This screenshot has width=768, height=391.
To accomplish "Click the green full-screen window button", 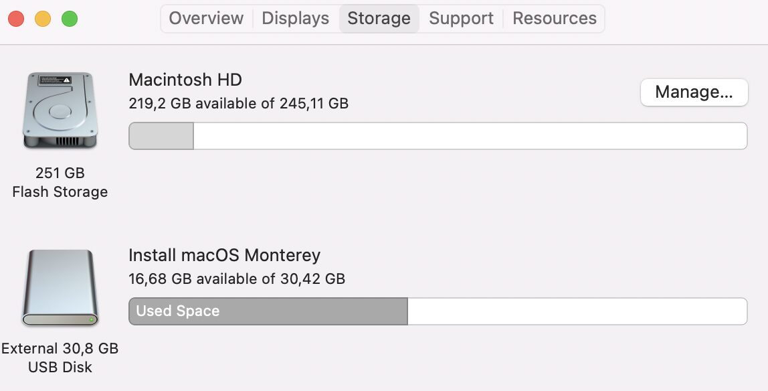I will point(70,19).
